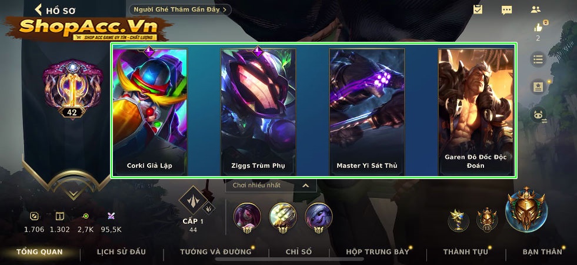Tap the poro switch account icon
The height and width of the screenshot is (265, 577).
click(538, 115)
